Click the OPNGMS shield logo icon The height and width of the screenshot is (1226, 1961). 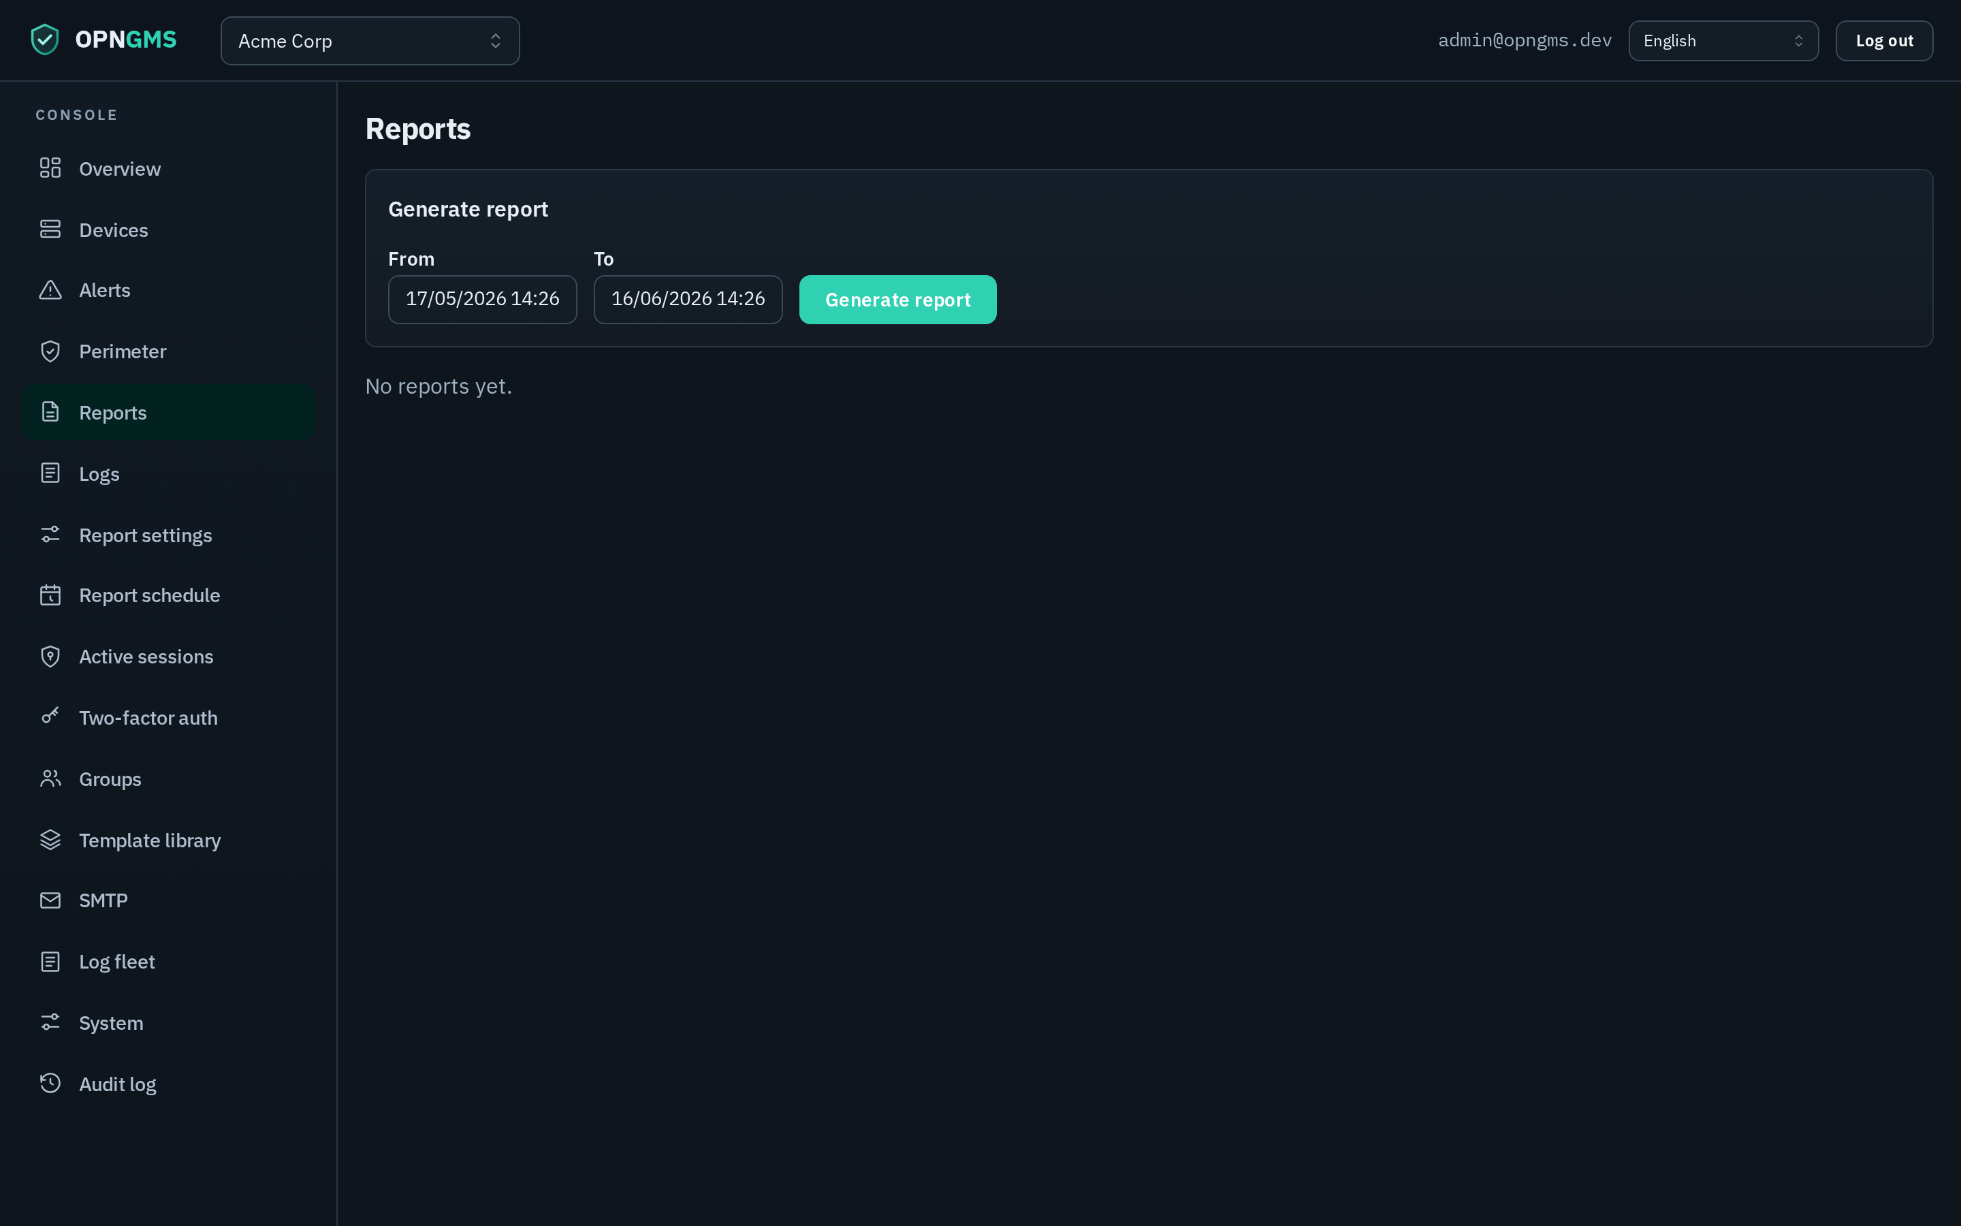point(44,40)
